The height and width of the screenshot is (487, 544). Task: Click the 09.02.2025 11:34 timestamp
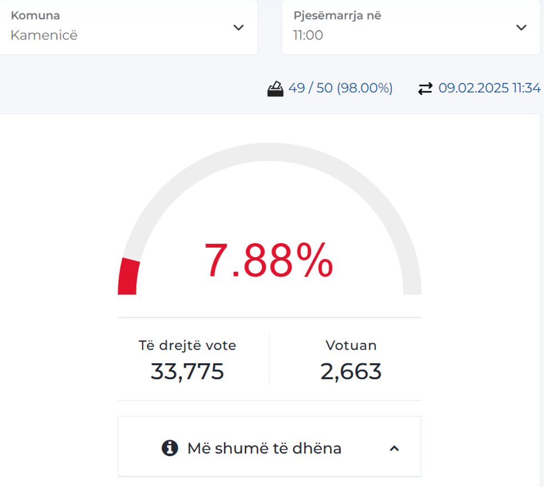489,88
